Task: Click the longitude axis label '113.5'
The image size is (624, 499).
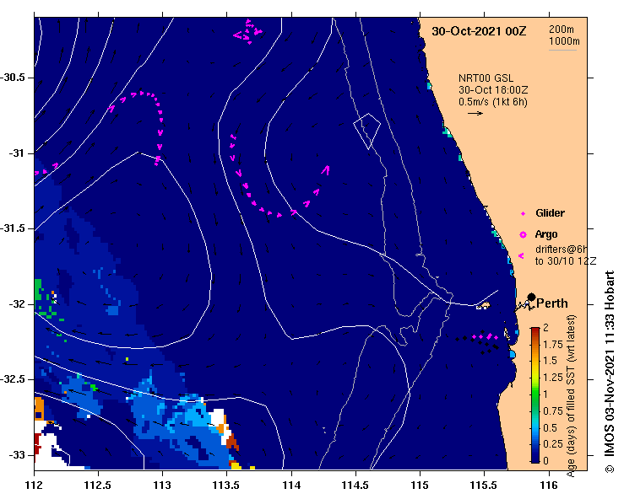Action: click(227, 486)
